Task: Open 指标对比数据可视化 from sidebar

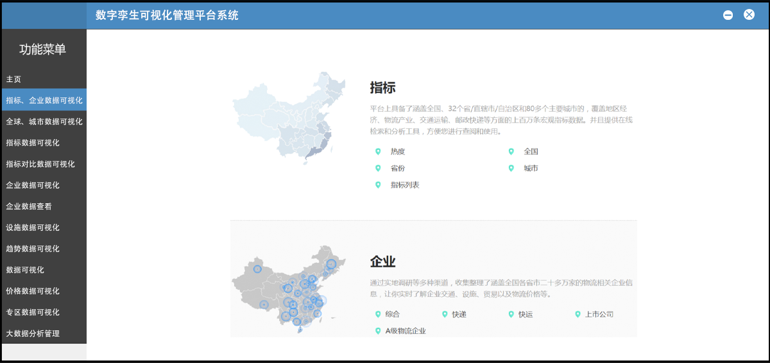Action: pyautogui.click(x=40, y=164)
